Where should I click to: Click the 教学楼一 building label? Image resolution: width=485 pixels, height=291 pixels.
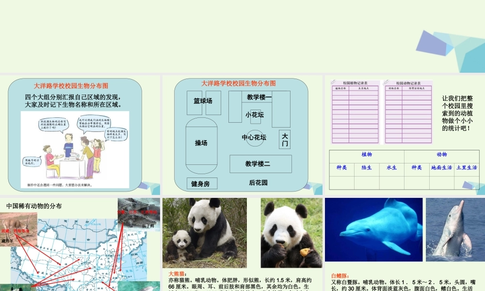tap(259, 97)
